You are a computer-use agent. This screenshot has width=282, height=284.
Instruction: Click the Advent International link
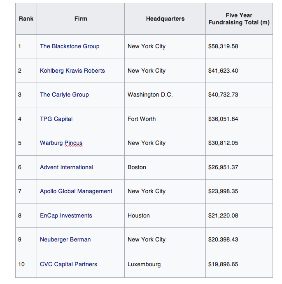66,167
